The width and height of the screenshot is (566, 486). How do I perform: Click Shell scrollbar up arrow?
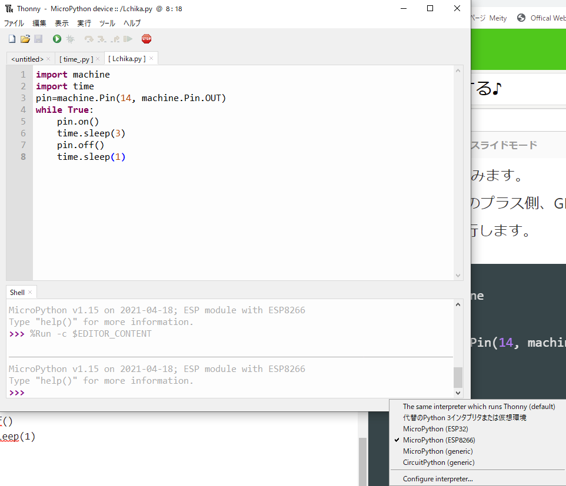[x=458, y=304]
